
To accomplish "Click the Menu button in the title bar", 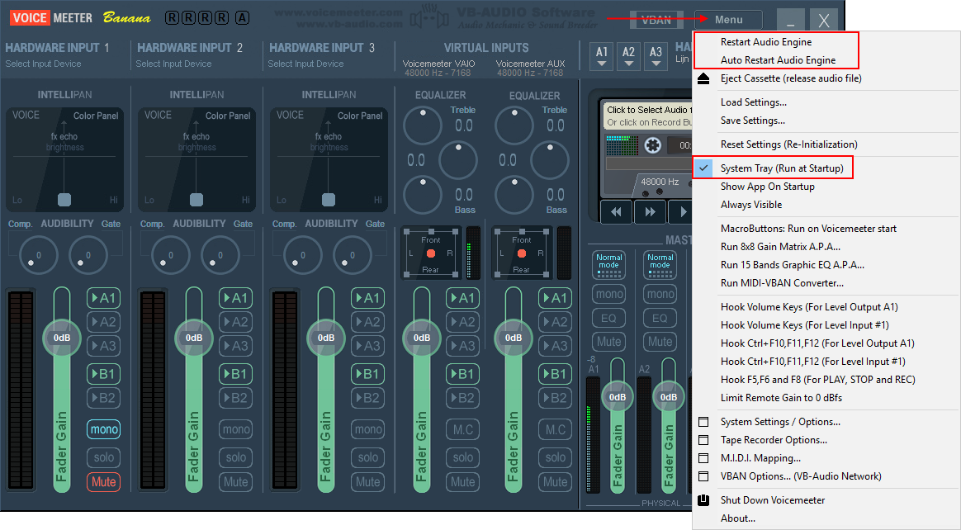I will (728, 20).
